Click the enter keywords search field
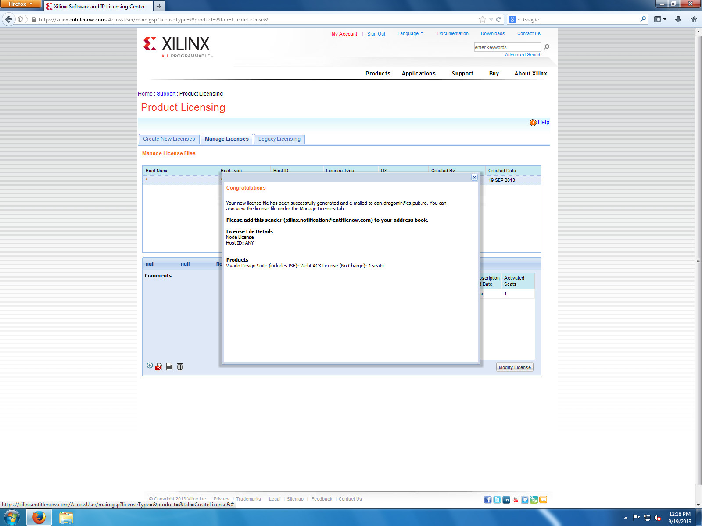702x526 pixels. click(507, 47)
